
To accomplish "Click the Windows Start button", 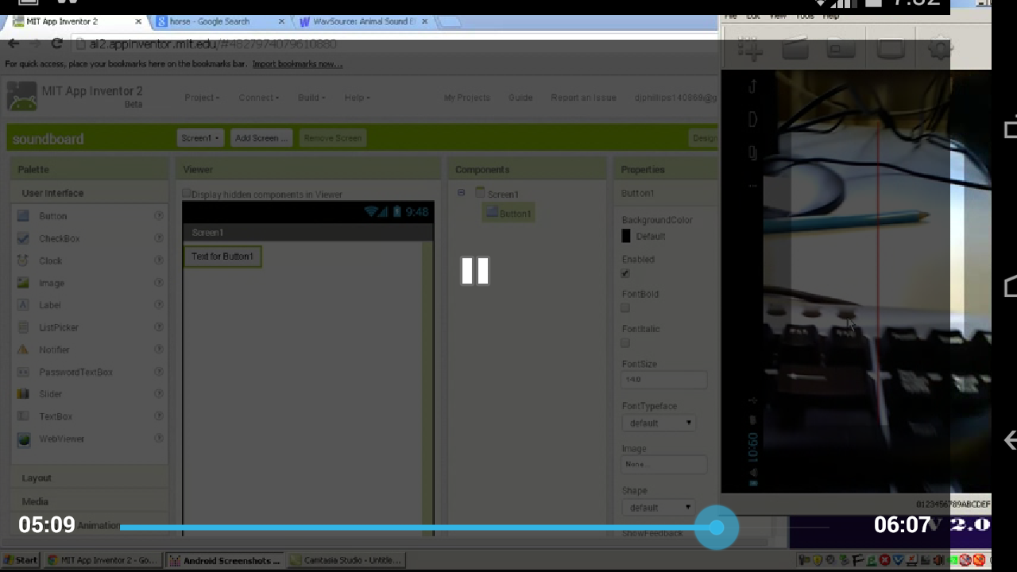I will tap(21, 560).
